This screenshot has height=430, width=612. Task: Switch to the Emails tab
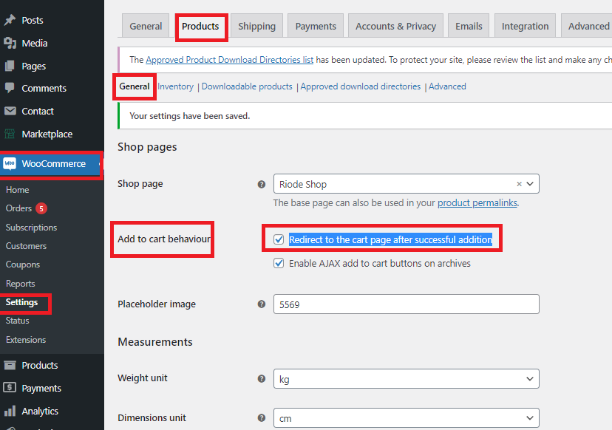coord(469,26)
